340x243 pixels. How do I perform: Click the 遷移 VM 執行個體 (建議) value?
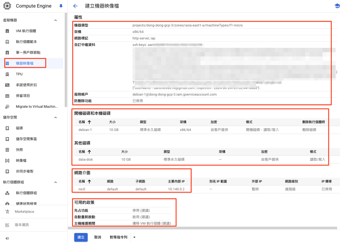pyautogui.click(x=151, y=223)
